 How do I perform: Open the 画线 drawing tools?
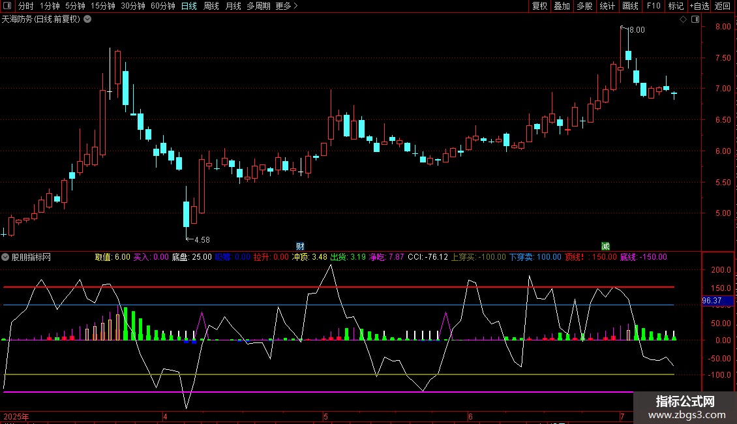pos(630,6)
